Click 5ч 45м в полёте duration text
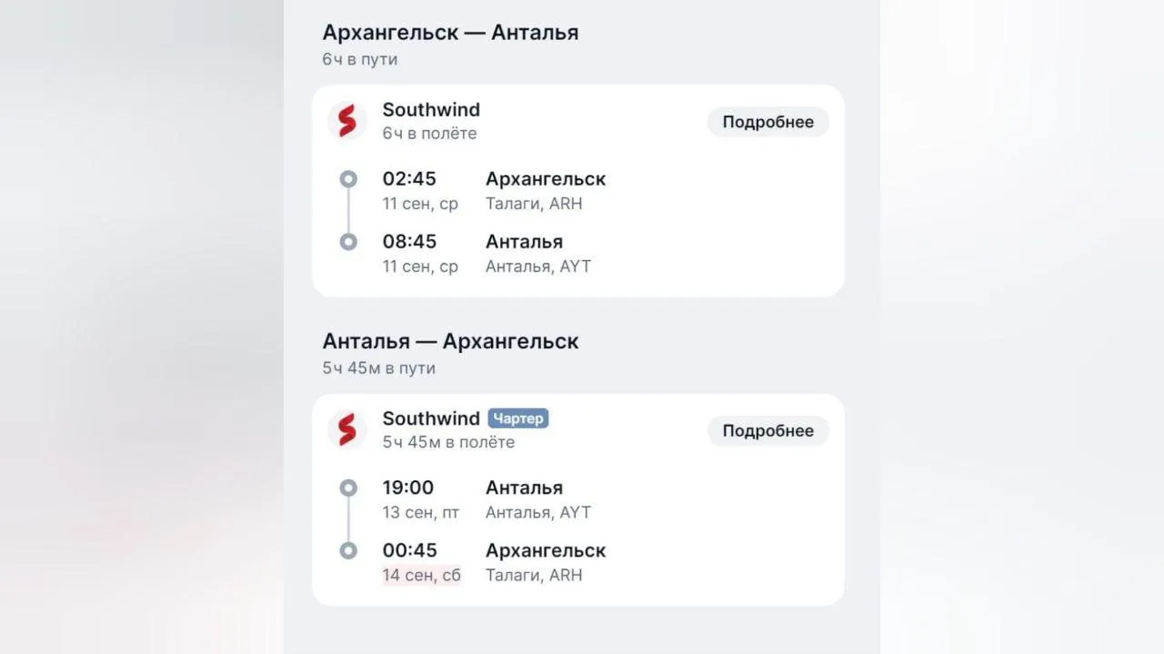This screenshot has height=654, width=1164. pos(448,442)
